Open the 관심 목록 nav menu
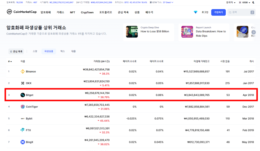The width and height of the screenshot is (260, 151). click(x=123, y=12)
